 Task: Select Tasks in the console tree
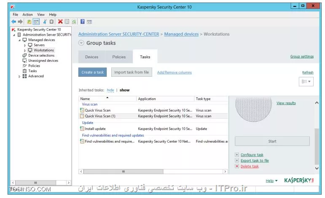pyautogui.click(x=32, y=71)
